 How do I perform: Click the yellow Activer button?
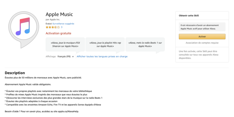202,37
